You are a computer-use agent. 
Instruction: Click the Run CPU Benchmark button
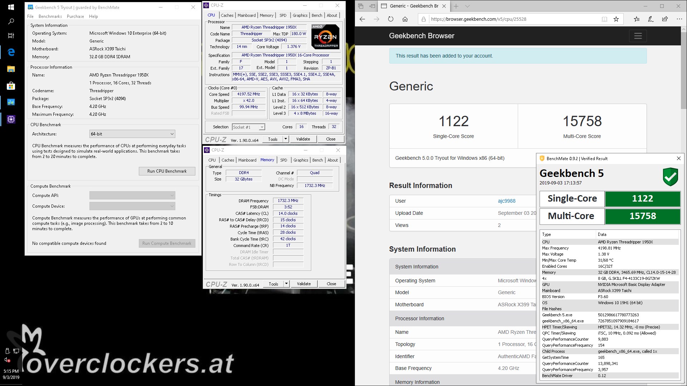[167, 171]
